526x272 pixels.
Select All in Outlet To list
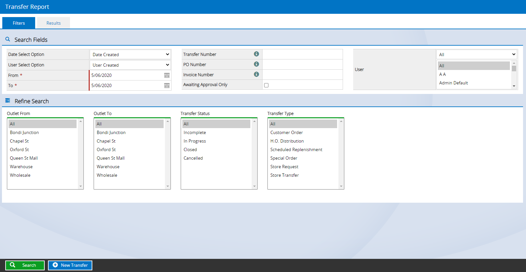[x=129, y=124]
